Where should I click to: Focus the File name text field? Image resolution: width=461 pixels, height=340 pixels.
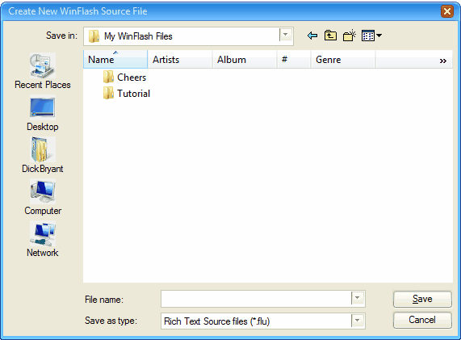[256, 299]
